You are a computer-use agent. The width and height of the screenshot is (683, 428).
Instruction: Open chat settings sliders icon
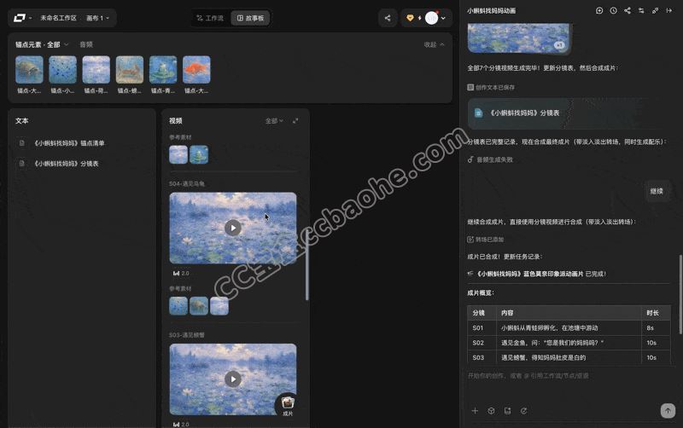point(641,10)
